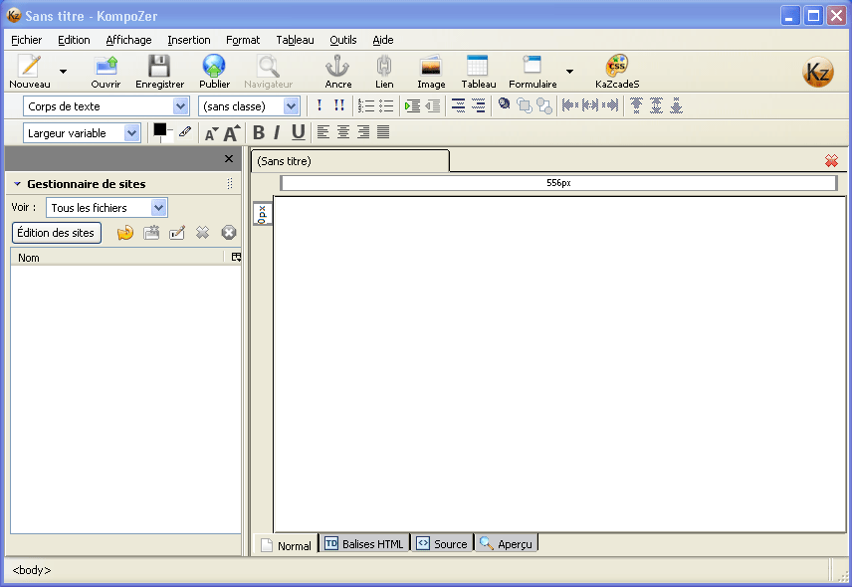Click the grey X delete icon in site manager
Image resolution: width=852 pixels, height=587 pixels.
[x=203, y=233]
